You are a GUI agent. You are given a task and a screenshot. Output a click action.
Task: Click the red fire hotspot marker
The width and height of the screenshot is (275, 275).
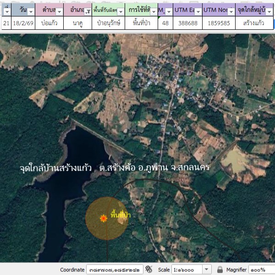104,219
